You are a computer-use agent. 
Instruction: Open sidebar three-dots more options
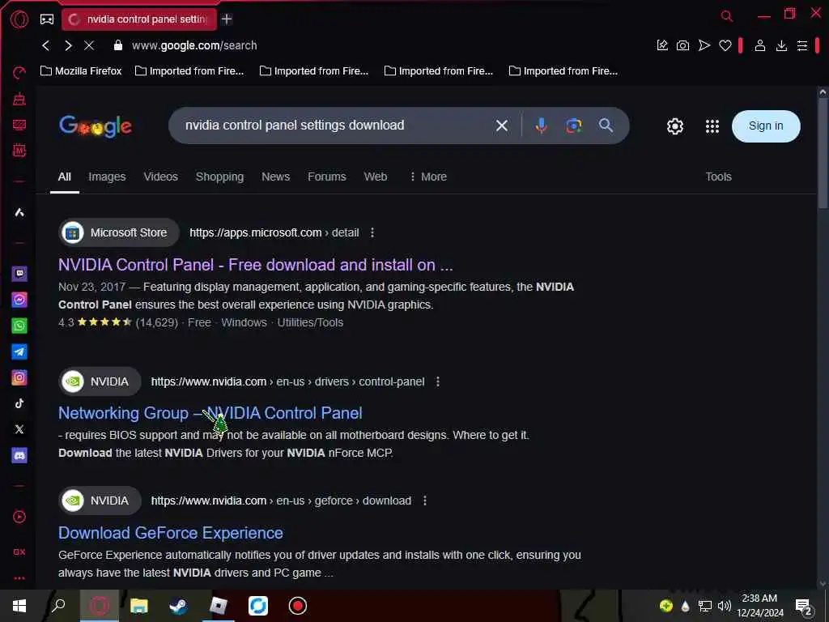coord(19,578)
